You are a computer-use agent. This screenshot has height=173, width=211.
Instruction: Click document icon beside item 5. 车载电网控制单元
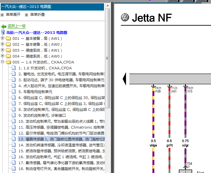point(14,91)
